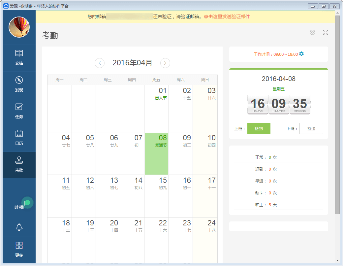343x266 pixels.
Task: Select April 03 in the calendar
Action: (205, 109)
